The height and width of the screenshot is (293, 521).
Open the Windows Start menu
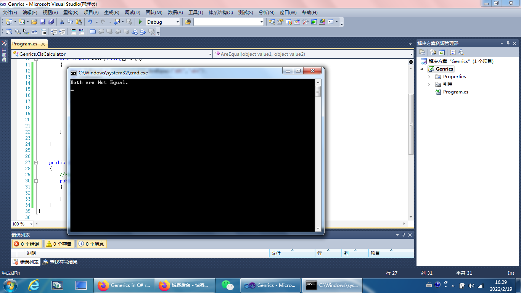[10, 285]
